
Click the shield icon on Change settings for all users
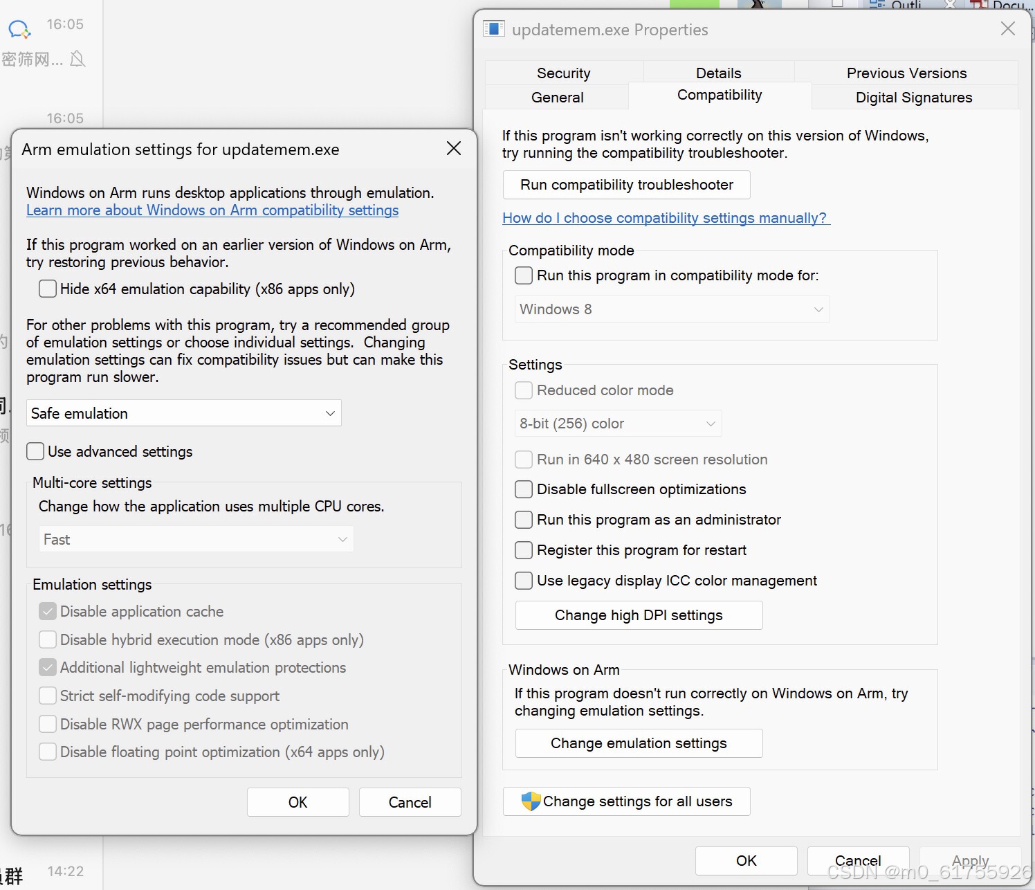pyautogui.click(x=531, y=801)
